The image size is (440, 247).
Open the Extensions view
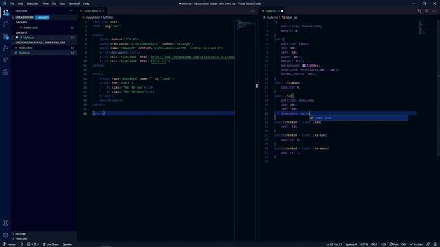[x=5, y=72]
